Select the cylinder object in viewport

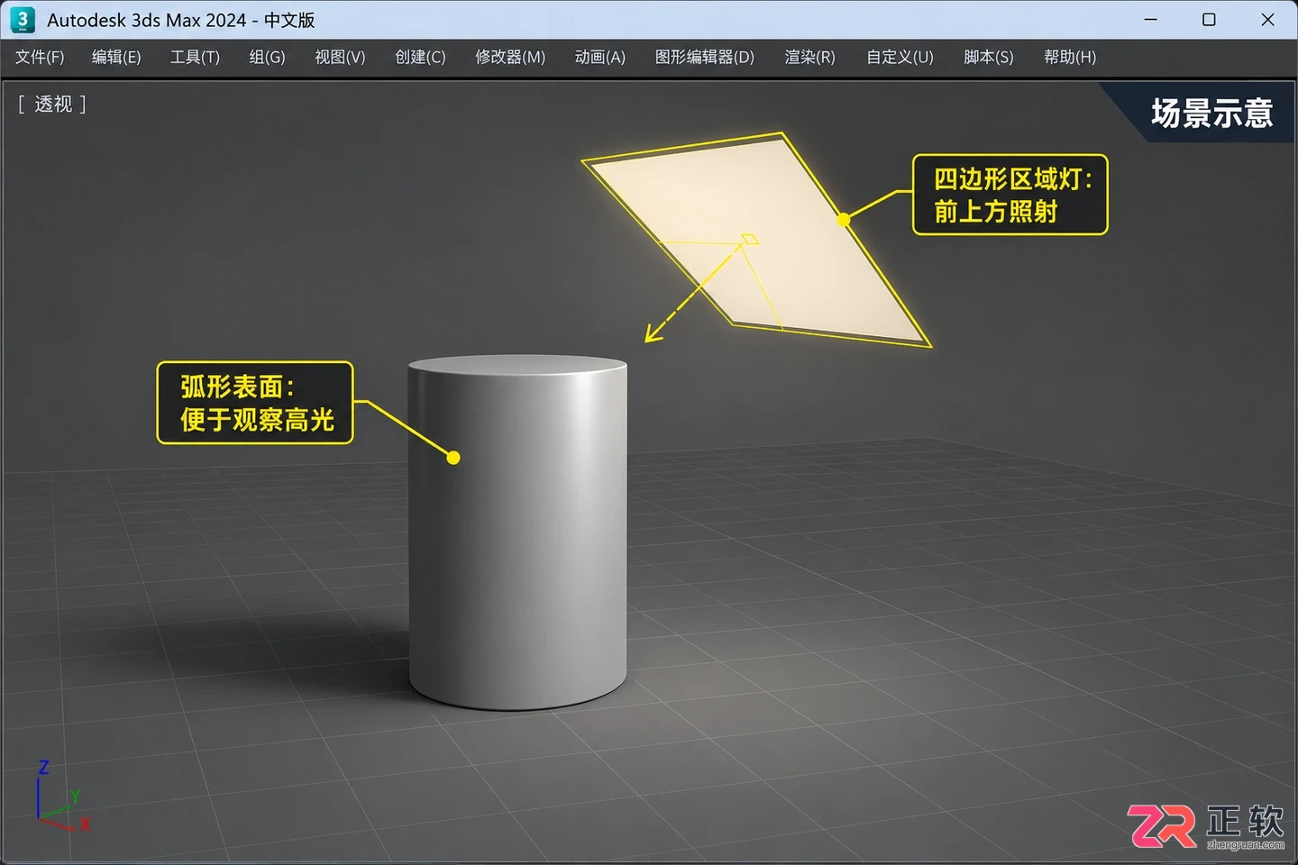coord(517,532)
